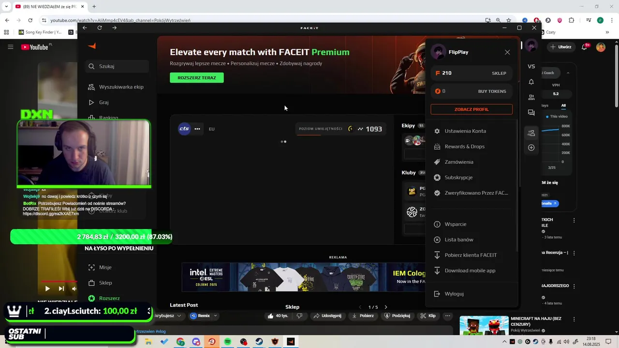Viewport: 619px width, 348px height.
Task: Click the SKLEP button beside 210 points
Action: pos(499,73)
